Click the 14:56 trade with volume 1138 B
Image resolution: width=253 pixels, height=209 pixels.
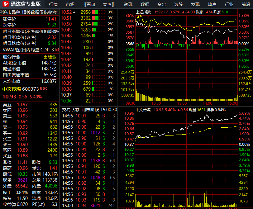pyautogui.click(x=88, y=161)
